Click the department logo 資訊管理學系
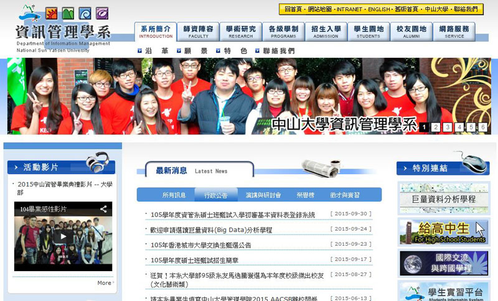 (62, 31)
